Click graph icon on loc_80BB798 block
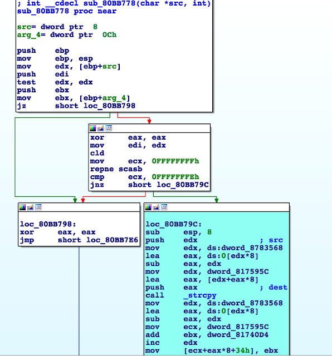The image size is (332, 356). pos(38,207)
